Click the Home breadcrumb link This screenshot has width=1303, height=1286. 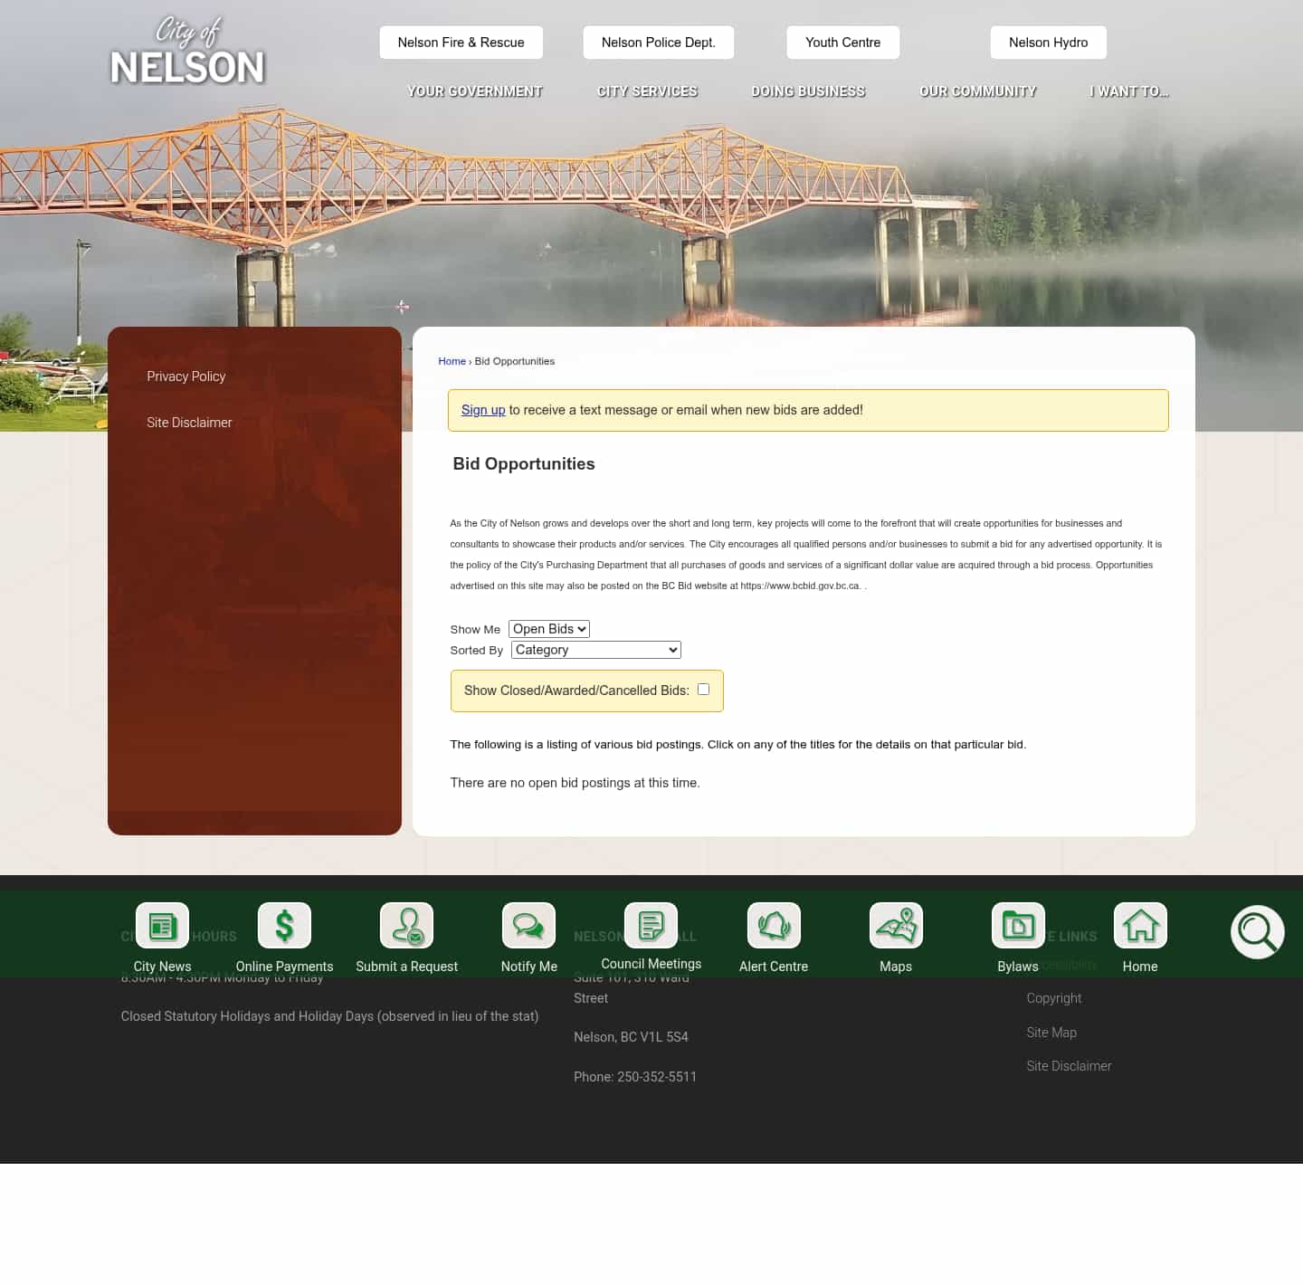[452, 361]
